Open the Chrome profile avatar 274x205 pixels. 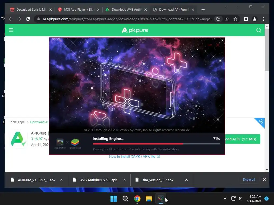(x=255, y=19)
